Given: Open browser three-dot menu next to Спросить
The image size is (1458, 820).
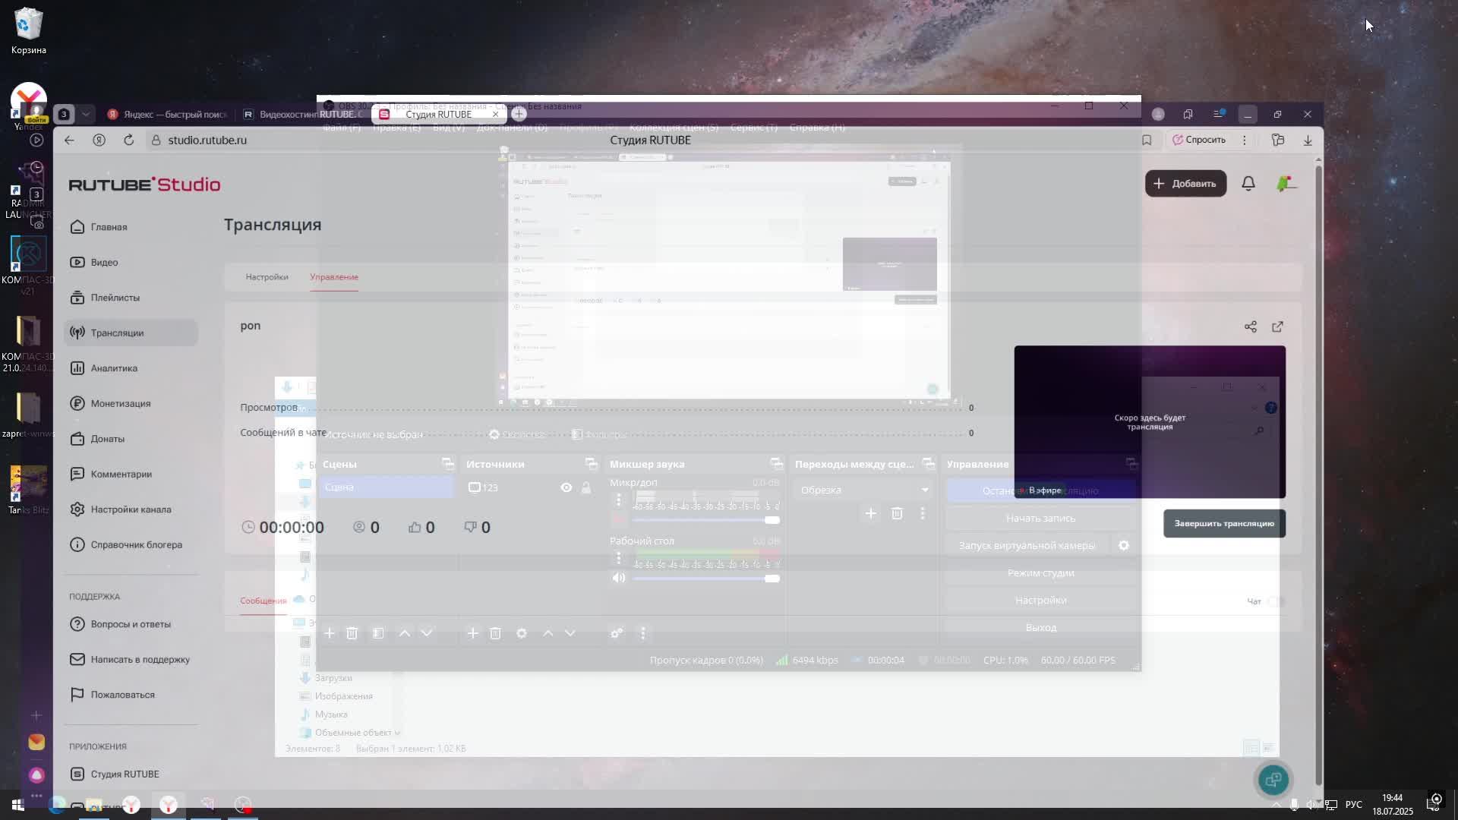Looking at the screenshot, I should [1244, 140].
